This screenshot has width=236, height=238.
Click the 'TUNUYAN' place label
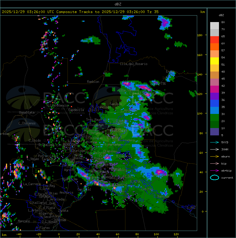[x=60, y=220]
